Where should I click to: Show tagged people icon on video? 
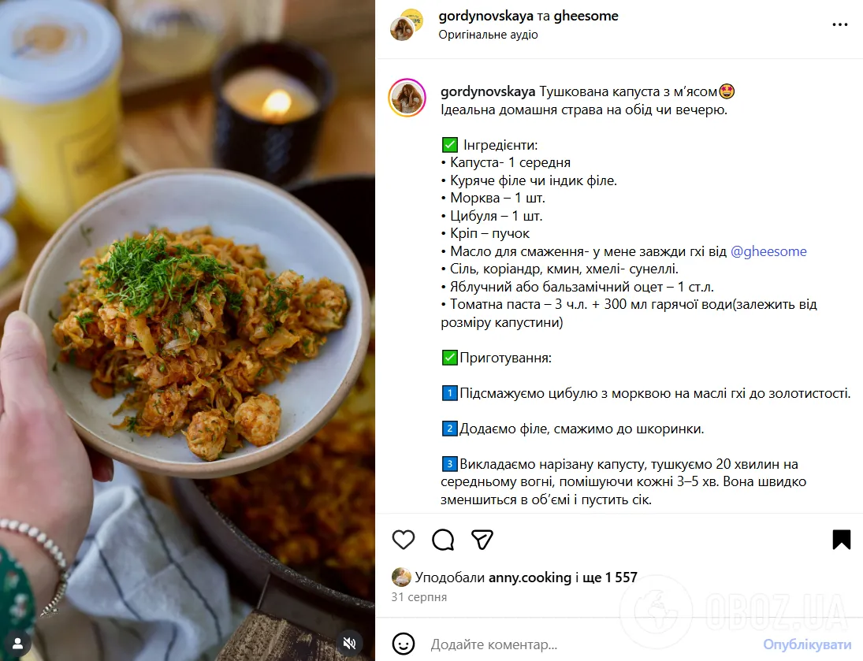[17, 642]
